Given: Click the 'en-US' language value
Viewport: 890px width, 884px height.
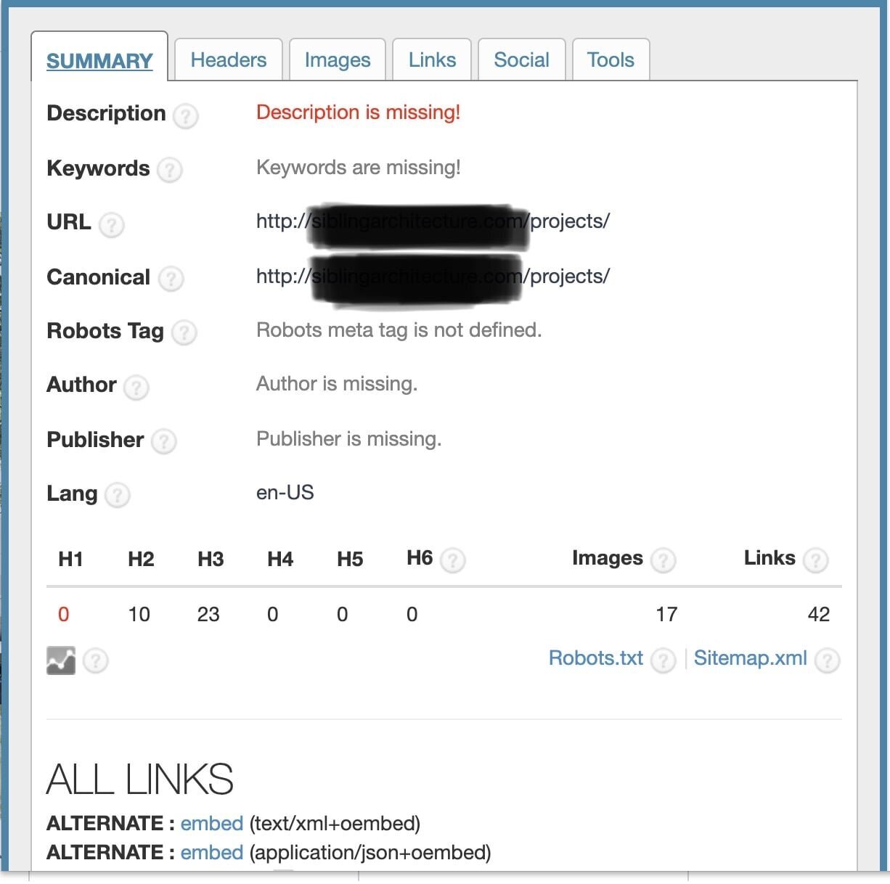Looking at the screenshot, I should (285, 493).
